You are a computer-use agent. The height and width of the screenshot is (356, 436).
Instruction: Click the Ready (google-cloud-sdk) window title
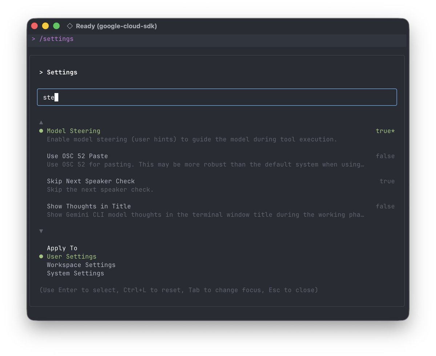click(116, 26)
